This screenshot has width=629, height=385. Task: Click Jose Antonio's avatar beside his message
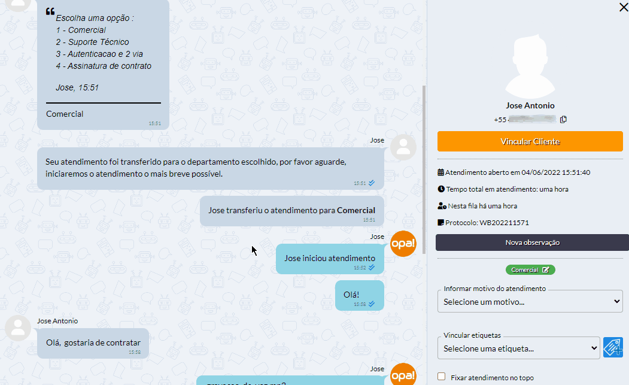point(18,328)
